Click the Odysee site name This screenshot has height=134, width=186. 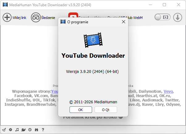(x=173, y=105)
